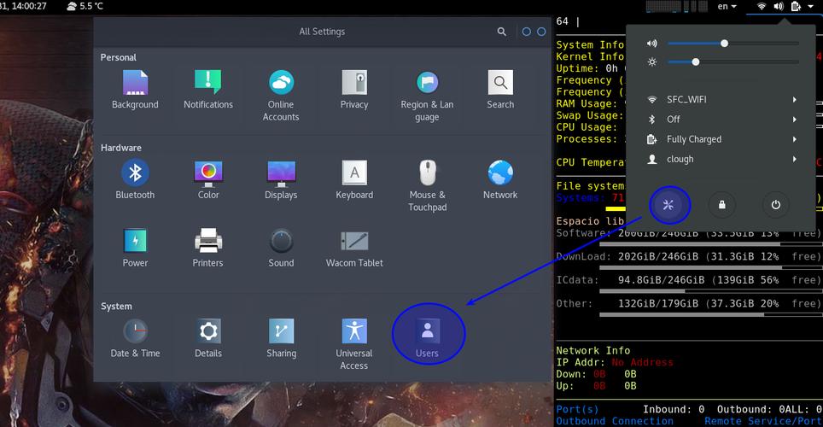Click the lock screen button in system menu

pos(722,205)
